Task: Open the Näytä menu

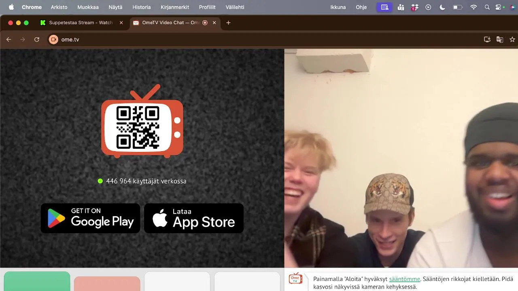Action: tap(115, 7)
